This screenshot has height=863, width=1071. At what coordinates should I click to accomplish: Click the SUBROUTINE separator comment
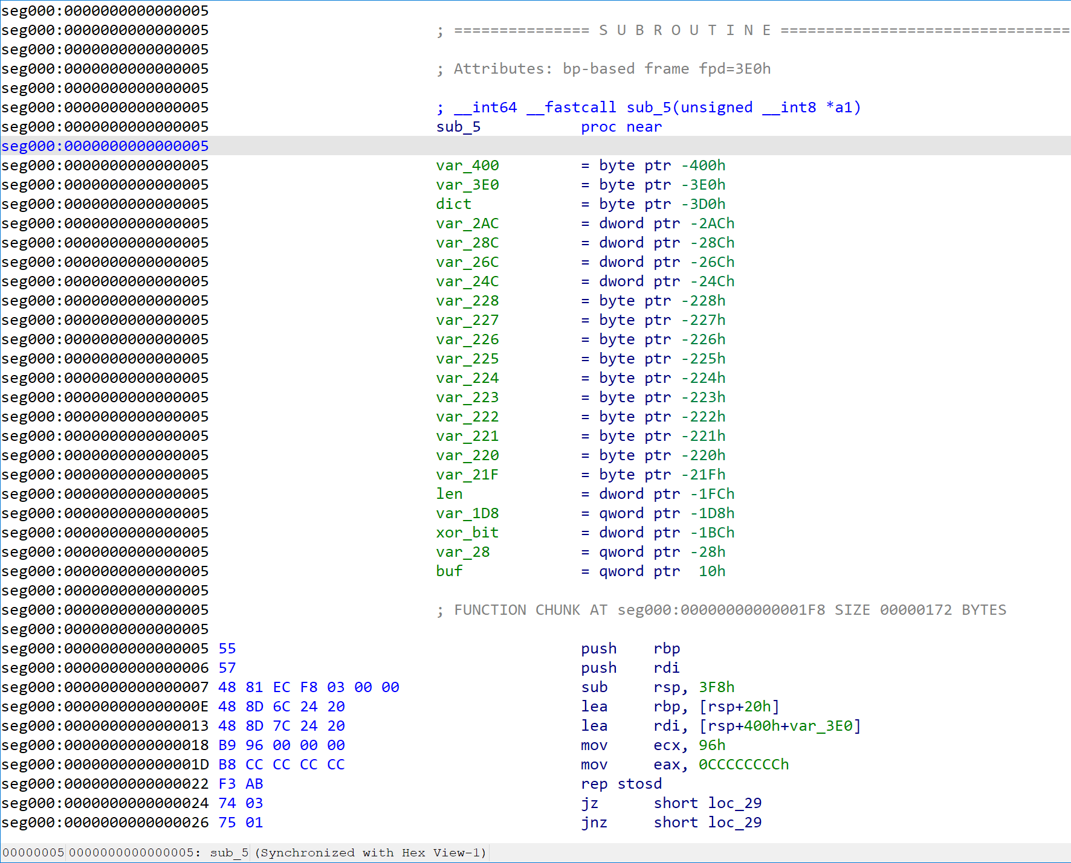753,30
